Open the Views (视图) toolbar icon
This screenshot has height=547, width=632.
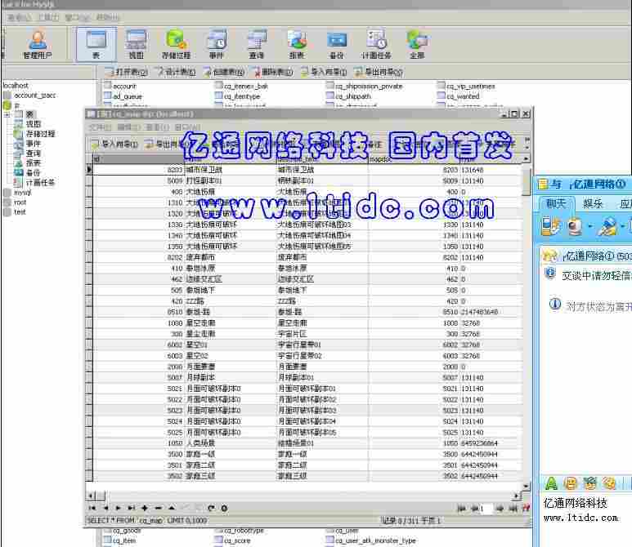coord(136,44)
